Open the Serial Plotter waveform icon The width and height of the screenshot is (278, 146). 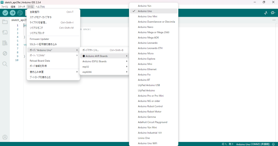(266, 13)
